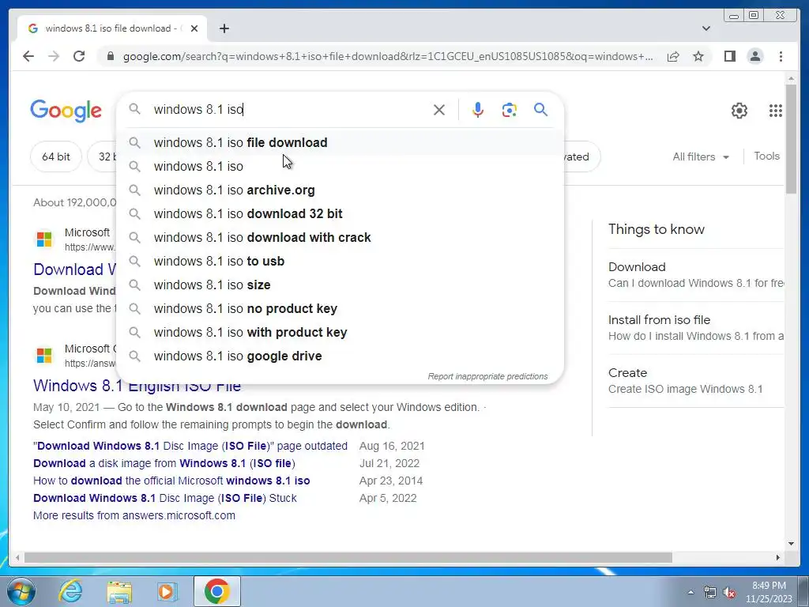This screenshot has height=607, width=809.
Task: Clear search text with the X icon
Action: (439, 109)
